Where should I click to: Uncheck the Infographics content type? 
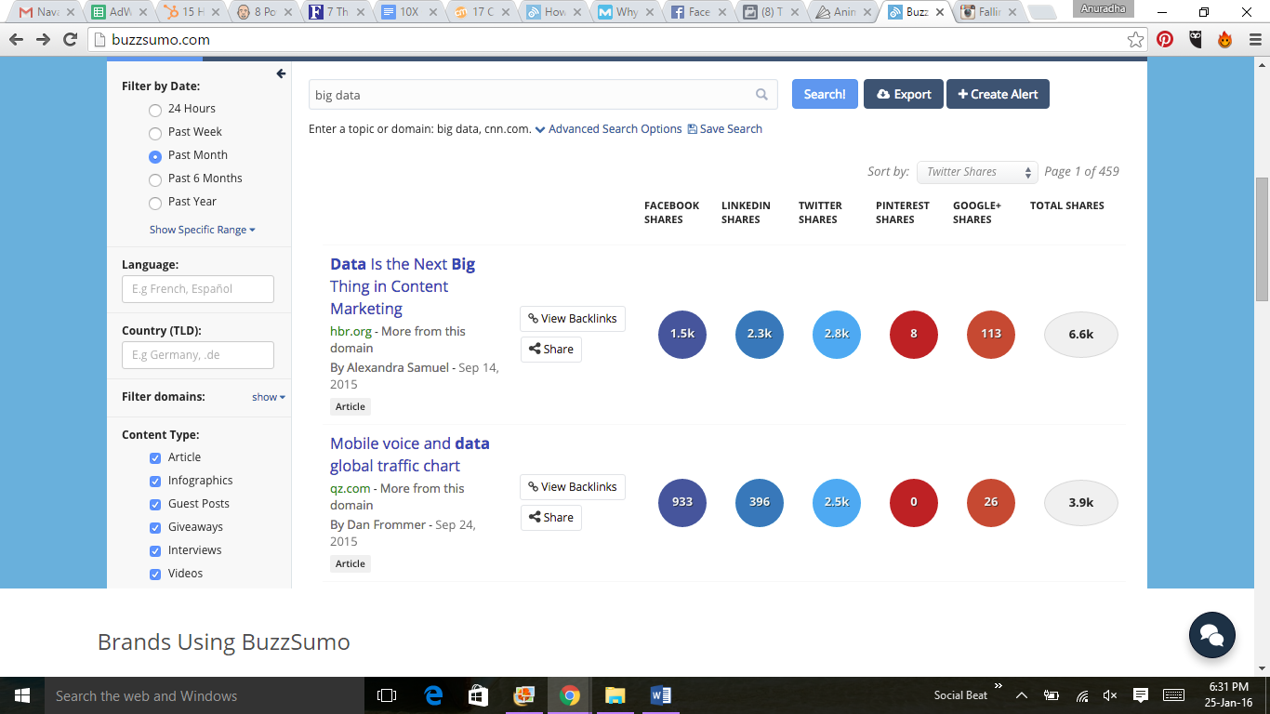155,481
